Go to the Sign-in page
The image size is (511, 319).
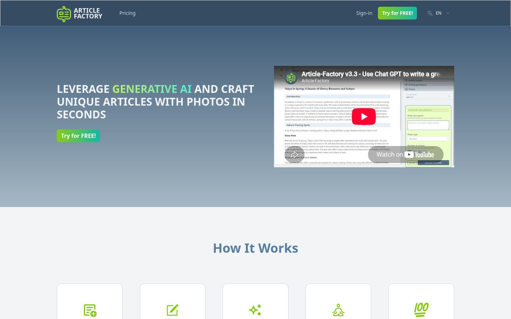click(x=364, y=13)
